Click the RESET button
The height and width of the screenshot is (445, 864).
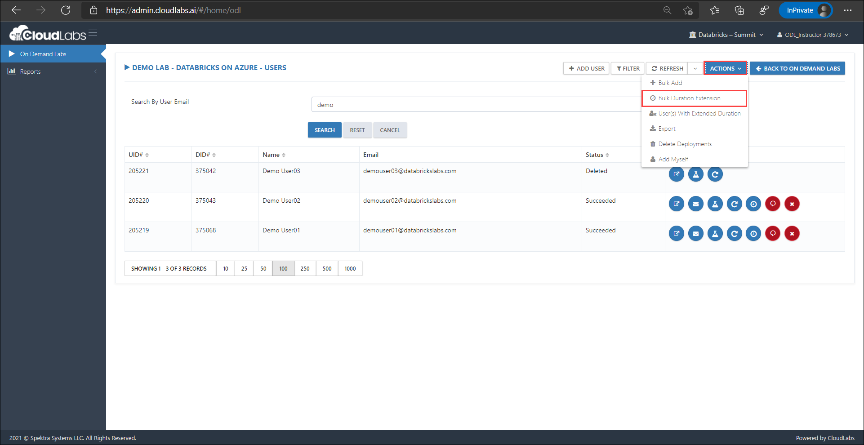357,130
